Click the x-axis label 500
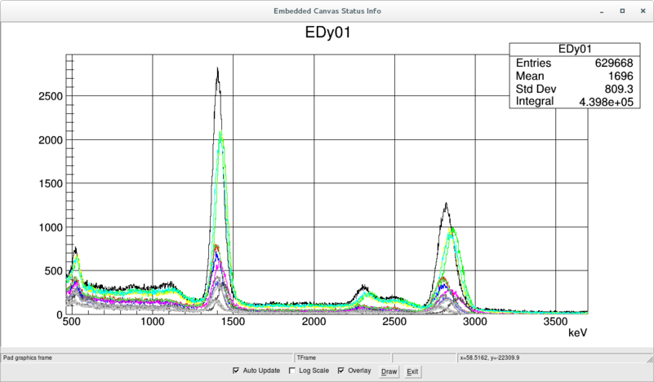The height and width of the screenshot is (382, 654). 71,322
